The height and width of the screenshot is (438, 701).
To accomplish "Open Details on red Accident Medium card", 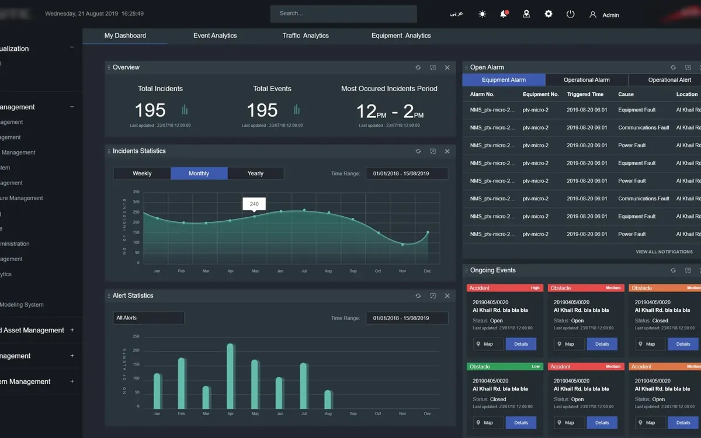I will click(602, 422).
